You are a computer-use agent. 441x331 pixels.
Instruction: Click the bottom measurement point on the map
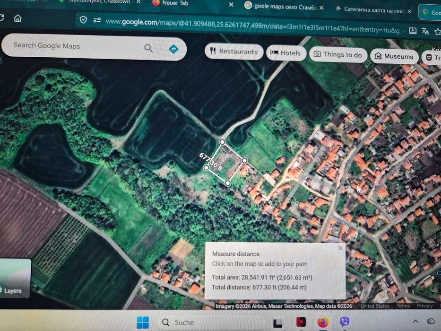tap(227, 183)
